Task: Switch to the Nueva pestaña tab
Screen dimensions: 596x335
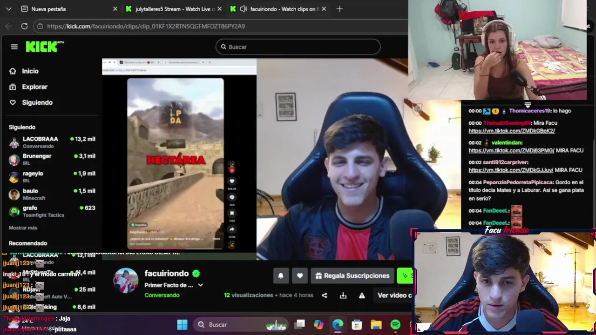Action: pos(69,9)
